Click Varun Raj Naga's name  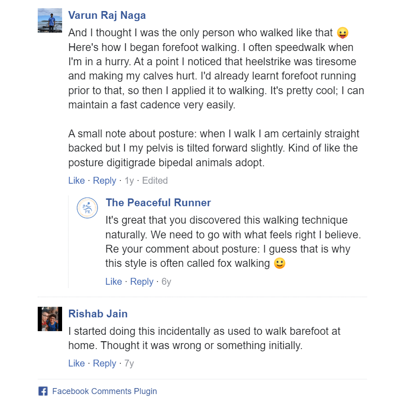coord(107,15)
